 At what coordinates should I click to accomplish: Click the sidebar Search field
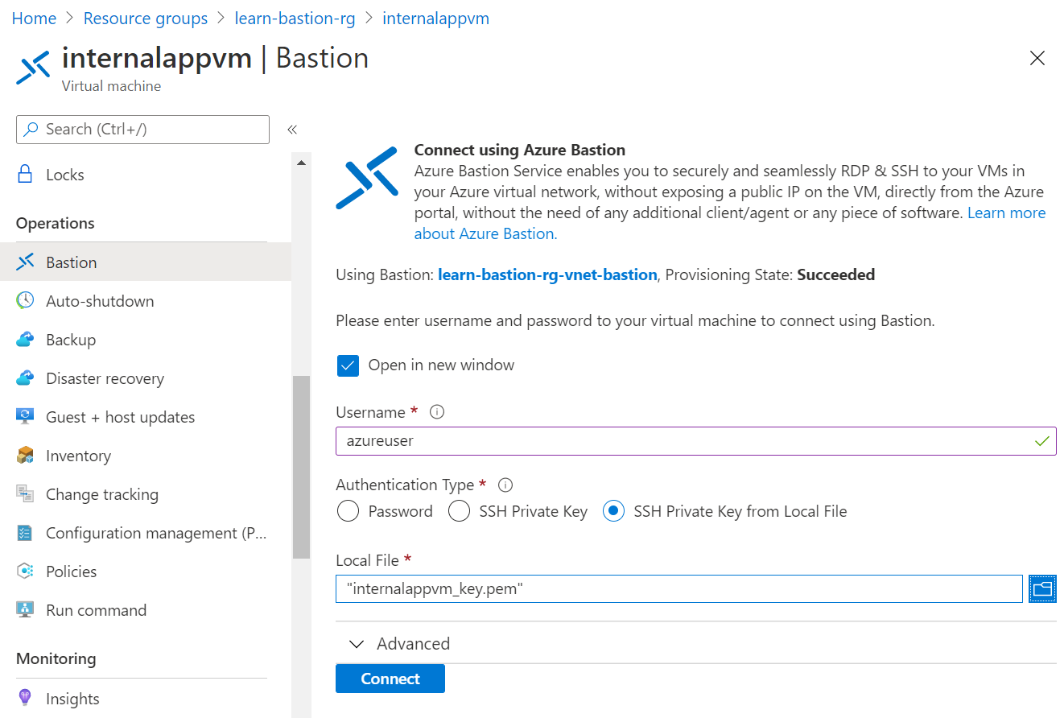coord(142,130)
